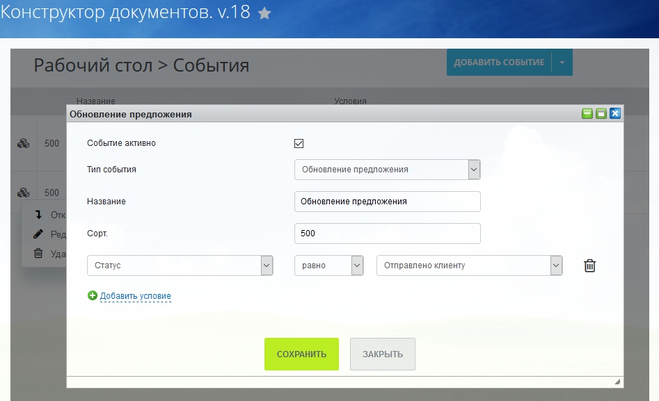Click the pencil edit icon in the context menu
The image size is (659, 401).
click(x=38, y=234)
